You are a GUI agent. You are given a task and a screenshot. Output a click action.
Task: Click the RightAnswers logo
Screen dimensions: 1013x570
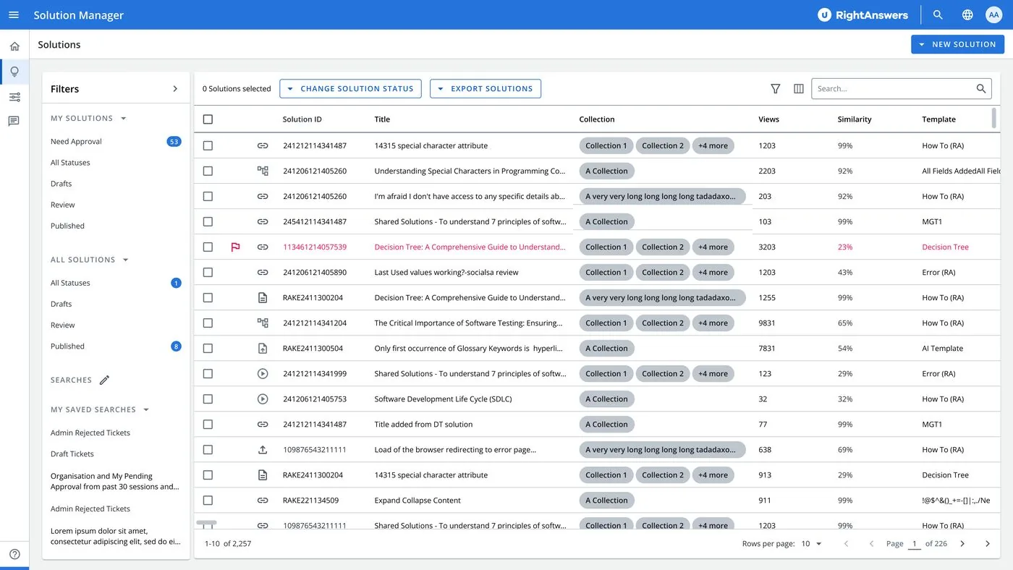(862, 14)
